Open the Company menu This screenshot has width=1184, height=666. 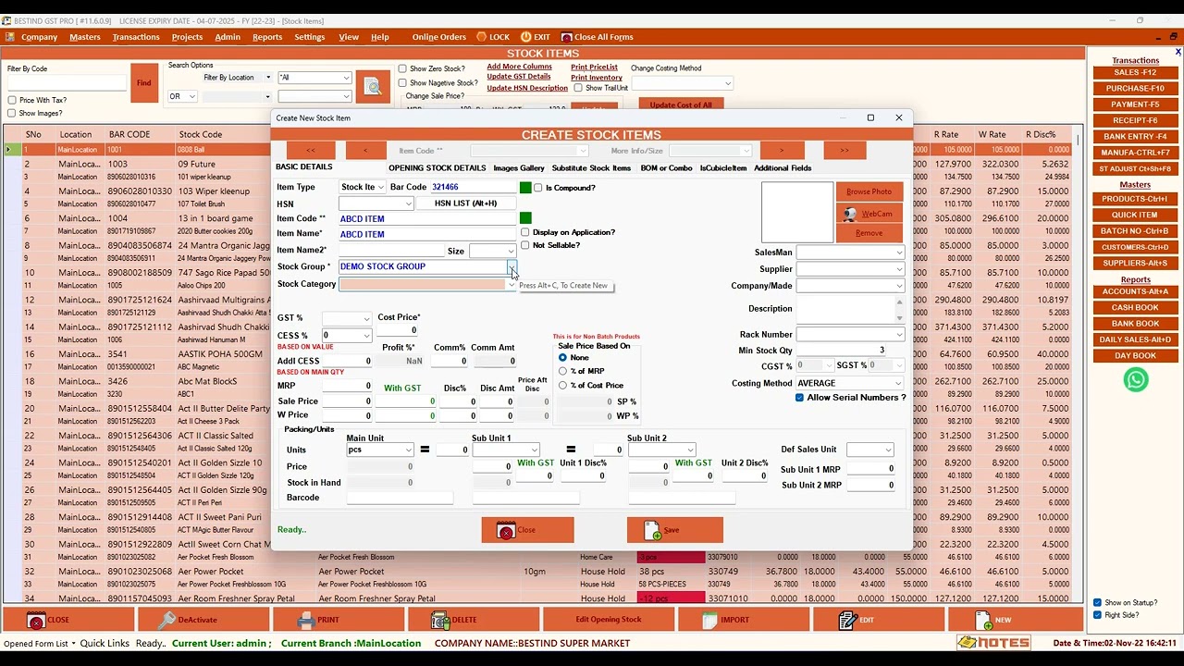40,37
